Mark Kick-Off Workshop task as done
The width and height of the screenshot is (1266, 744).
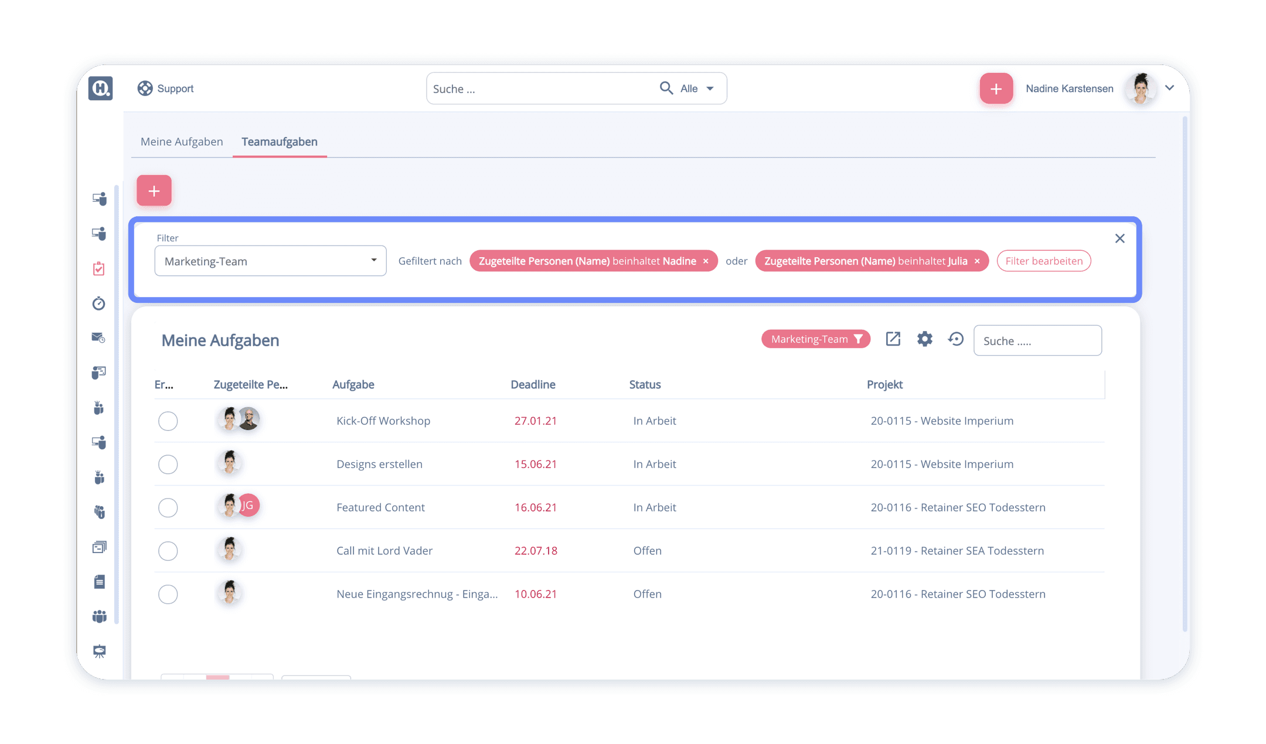coord(168,421)
